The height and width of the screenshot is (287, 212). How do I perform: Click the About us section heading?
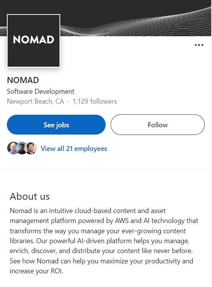coord(30,196)
